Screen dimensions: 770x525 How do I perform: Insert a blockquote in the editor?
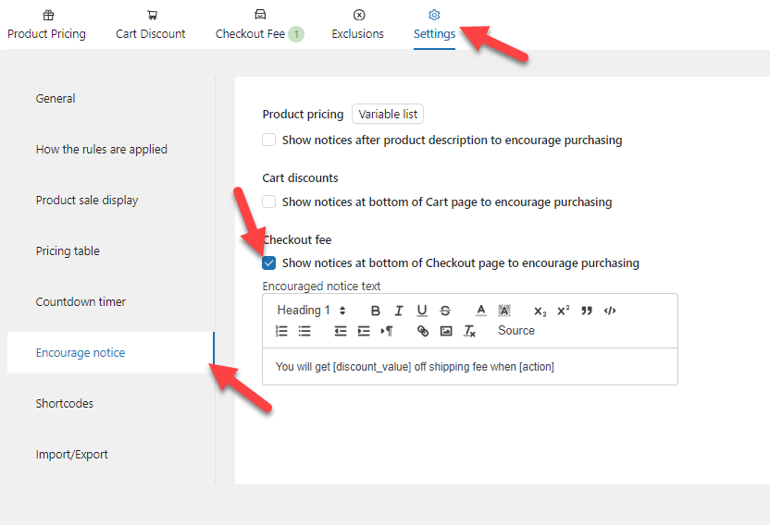587,311
